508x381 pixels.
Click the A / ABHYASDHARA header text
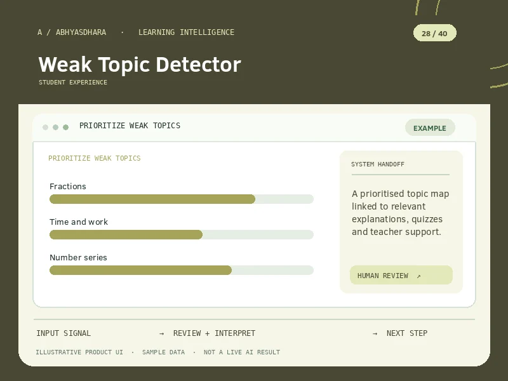(x=72, y=32)
